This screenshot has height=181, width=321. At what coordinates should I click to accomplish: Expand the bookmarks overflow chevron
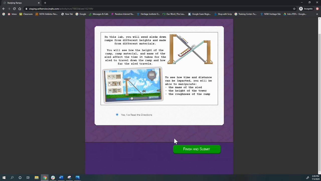click(x=317, y=14)
